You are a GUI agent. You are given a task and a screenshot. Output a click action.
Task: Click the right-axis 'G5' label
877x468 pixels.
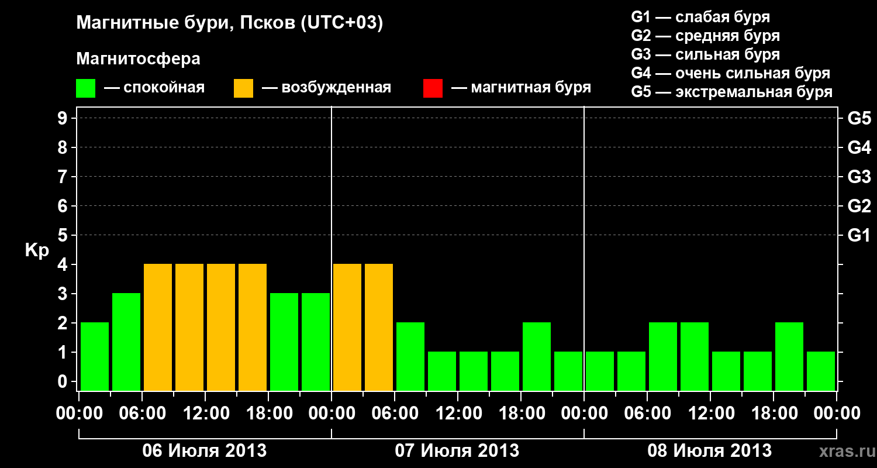point(859,118)
